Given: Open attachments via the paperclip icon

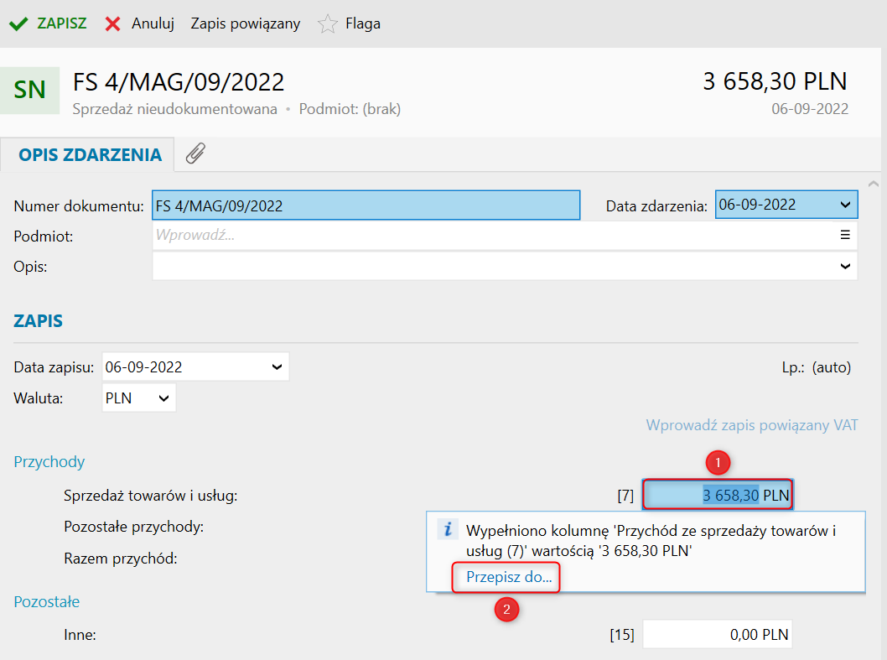Looking at the screenshot, I should pyautogui.click(x=195, y=153).
